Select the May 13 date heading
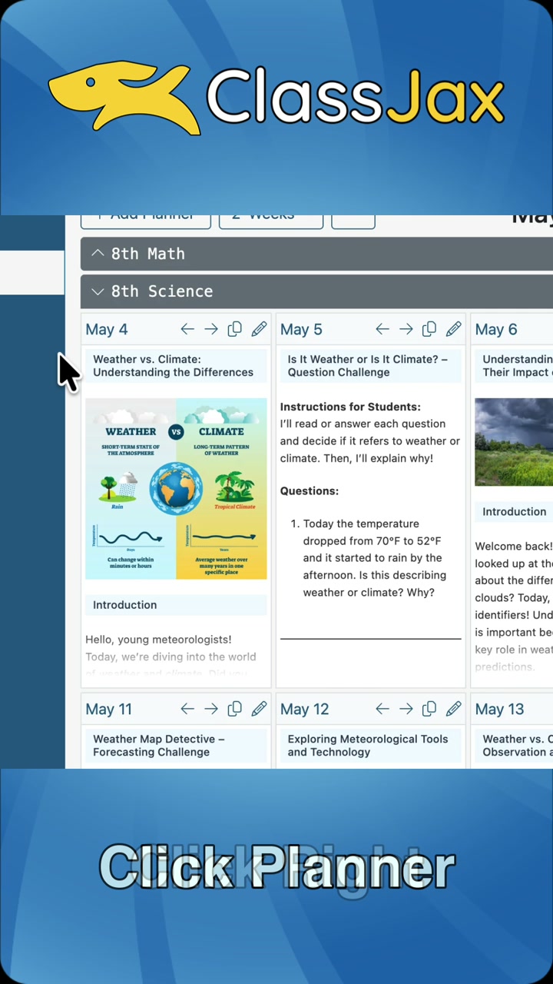This screenshot has width=553, height=984. click(499, 709)
